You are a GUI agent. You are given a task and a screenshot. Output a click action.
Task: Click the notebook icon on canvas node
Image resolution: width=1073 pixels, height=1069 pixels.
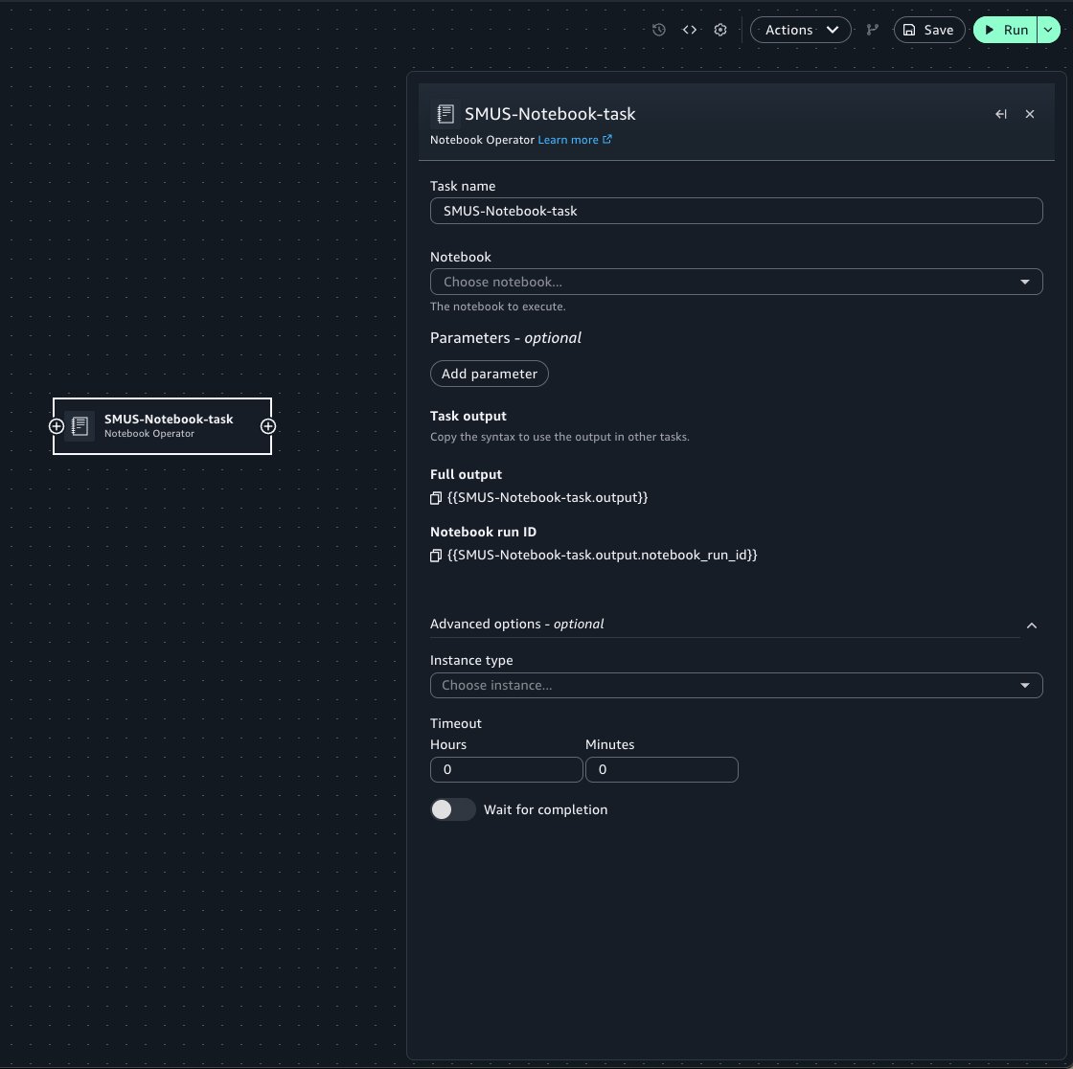point(80,425)
